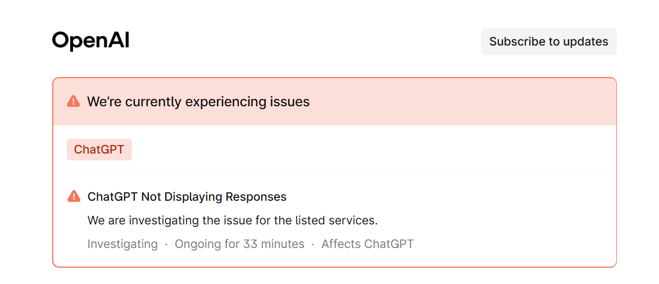Open the ChatGPT Not Displaying Responses incident
The width and height of the screenshot is (659, 284).
coord(187,197)
